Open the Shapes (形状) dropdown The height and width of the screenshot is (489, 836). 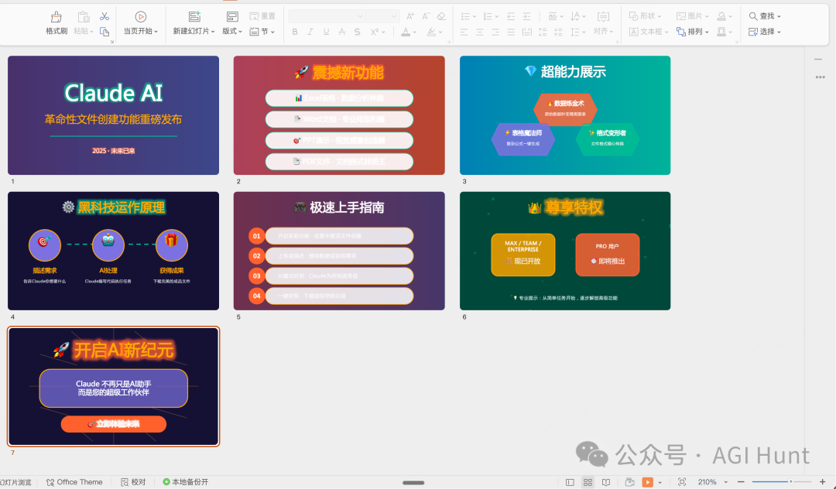point(645,16)
